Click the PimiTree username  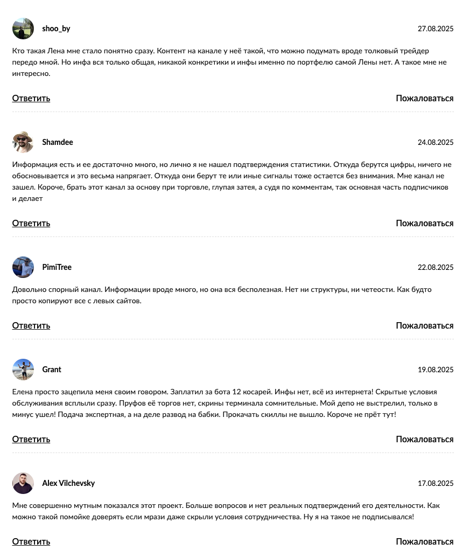pos(57,267)
